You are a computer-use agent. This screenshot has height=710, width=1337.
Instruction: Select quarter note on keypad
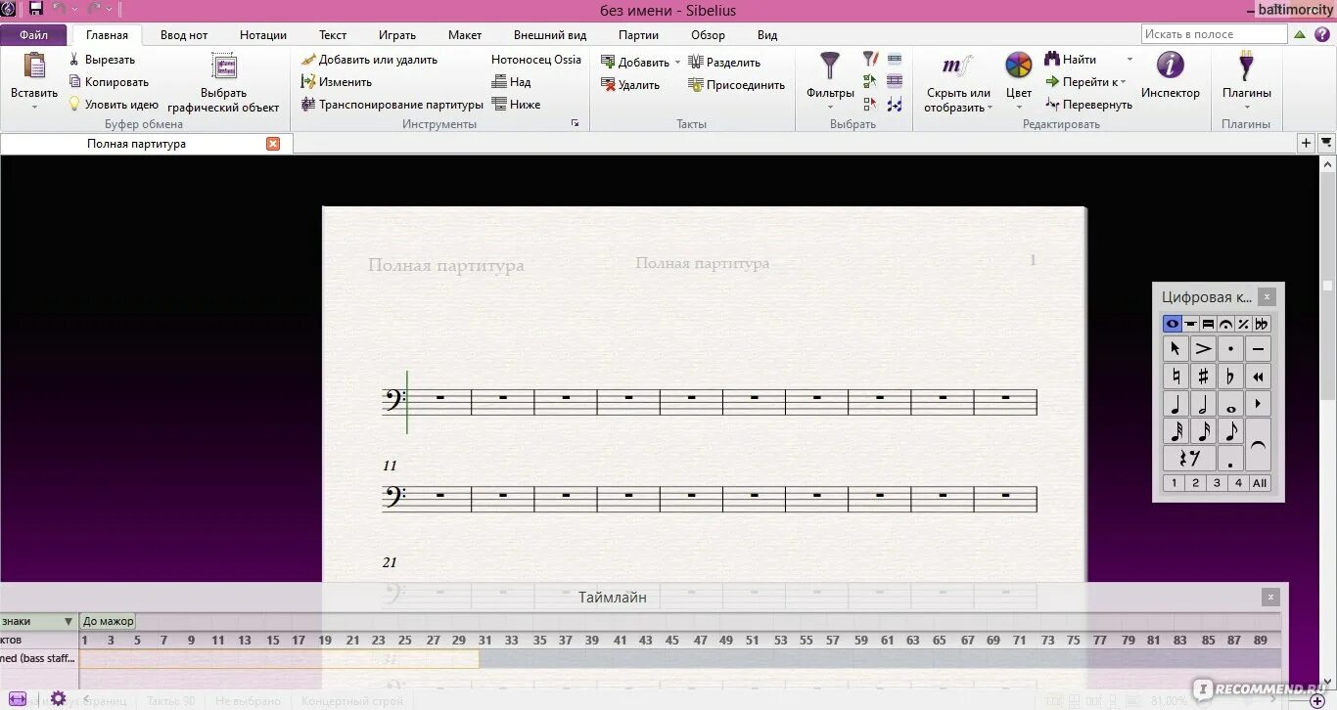coord(1176,403)
